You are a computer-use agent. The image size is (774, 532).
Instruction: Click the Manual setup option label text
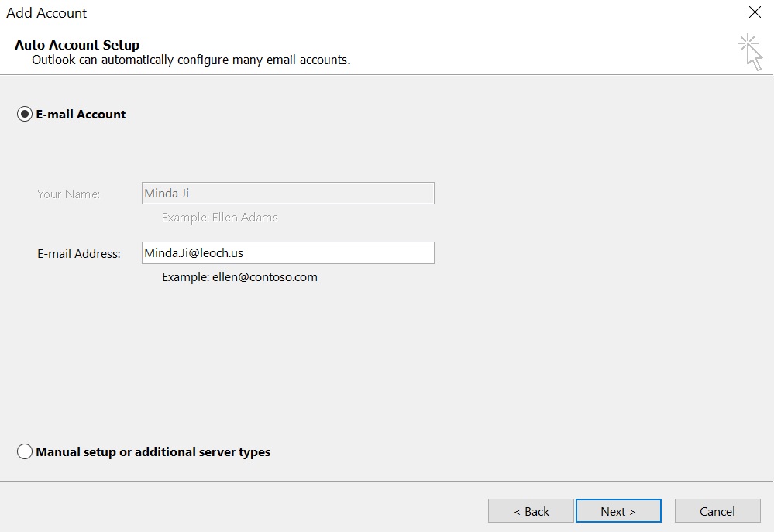click(x=153, y=452)
